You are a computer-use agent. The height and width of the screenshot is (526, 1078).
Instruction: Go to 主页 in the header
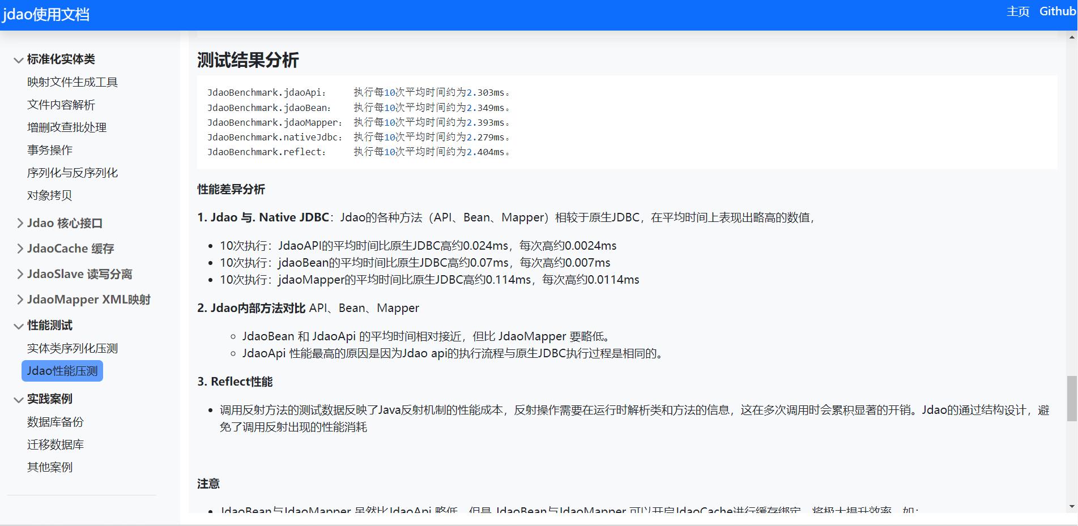tap(1018, 11)
